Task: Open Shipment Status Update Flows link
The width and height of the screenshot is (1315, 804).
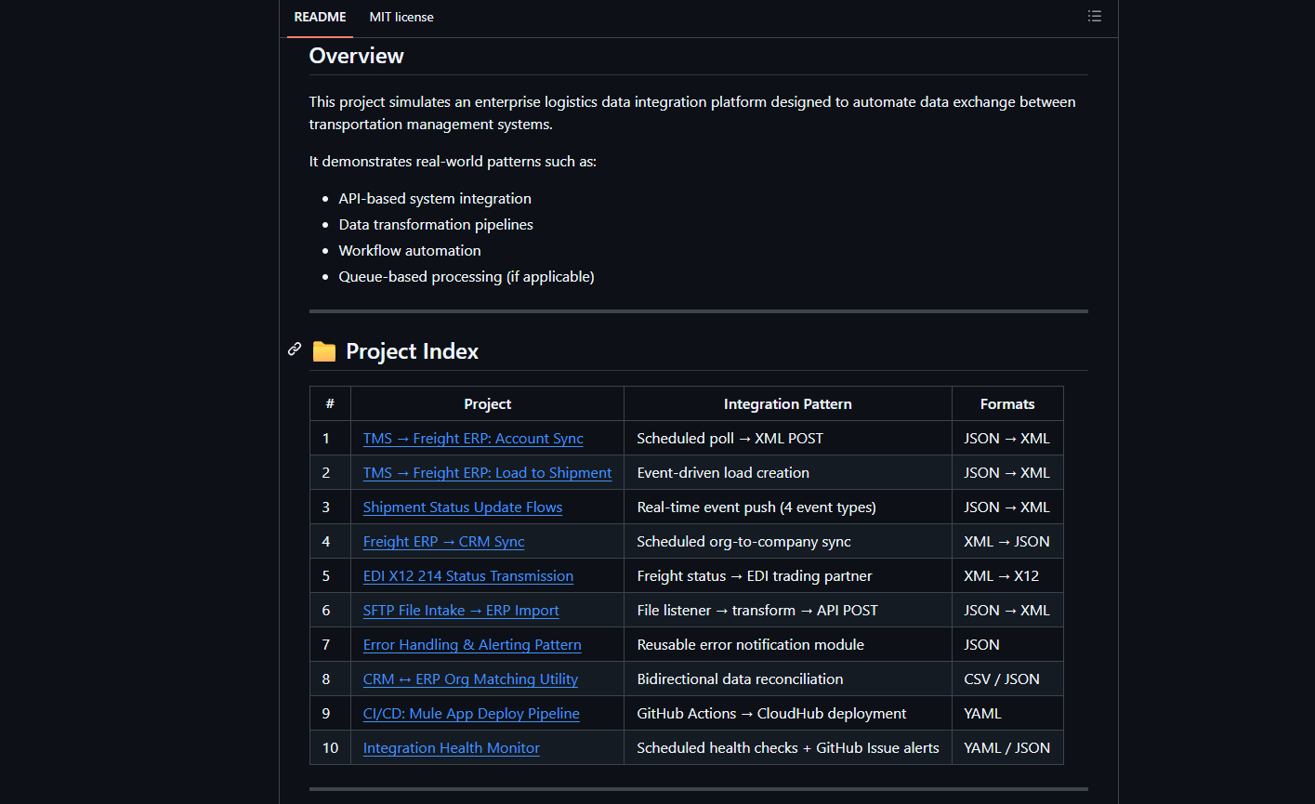Action: pyautogui.click(x=463, y=507)
